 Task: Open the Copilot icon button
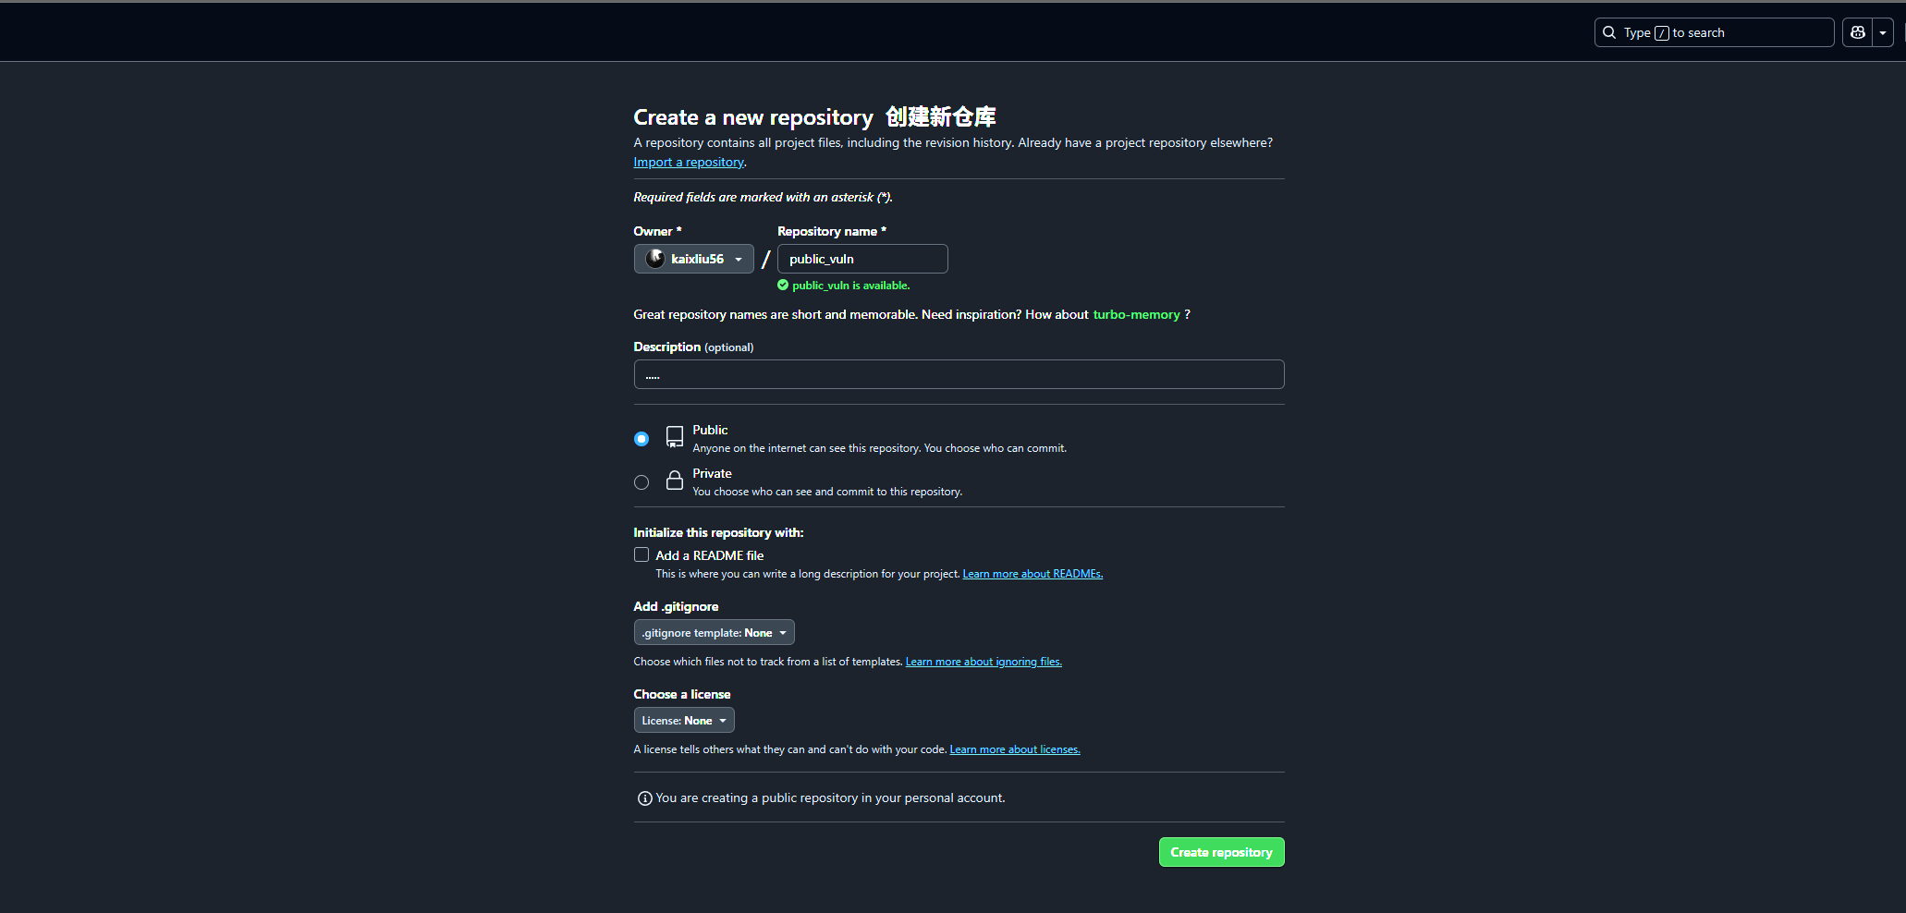click(x=1857, y=32)
